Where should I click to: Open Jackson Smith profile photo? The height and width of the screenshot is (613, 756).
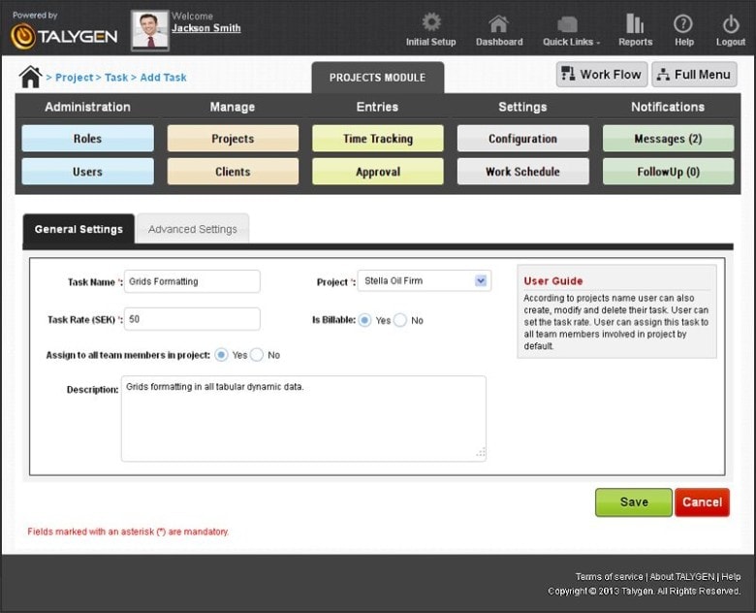150,30
